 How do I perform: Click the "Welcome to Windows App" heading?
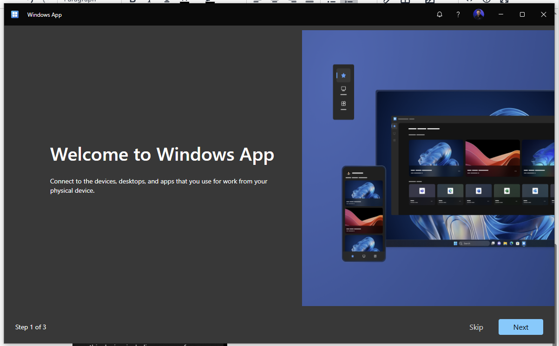point(162,154)
